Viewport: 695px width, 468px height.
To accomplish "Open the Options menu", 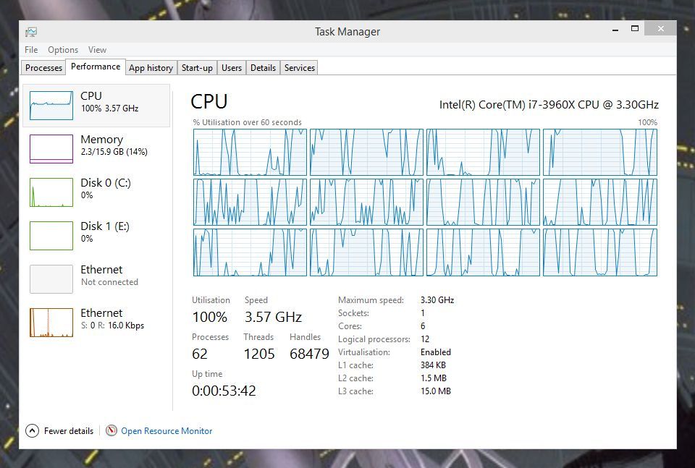I will tap(62, 49).
